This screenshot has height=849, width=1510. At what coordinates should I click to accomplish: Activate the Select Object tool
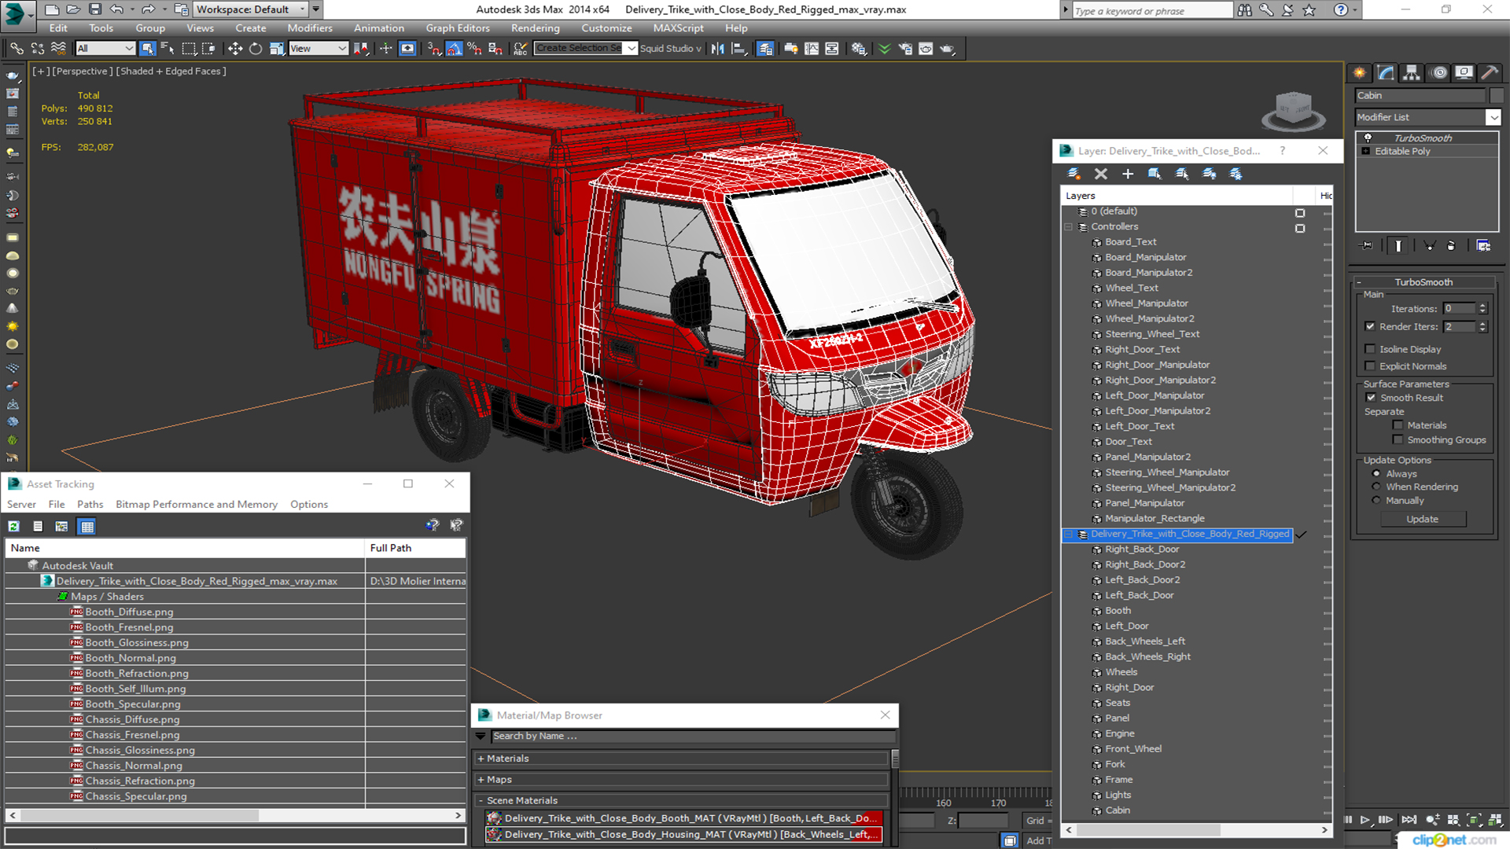pyautogui.click(x=147, y=49)
